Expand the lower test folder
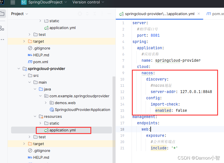224x163 pixels. (30, 137)
